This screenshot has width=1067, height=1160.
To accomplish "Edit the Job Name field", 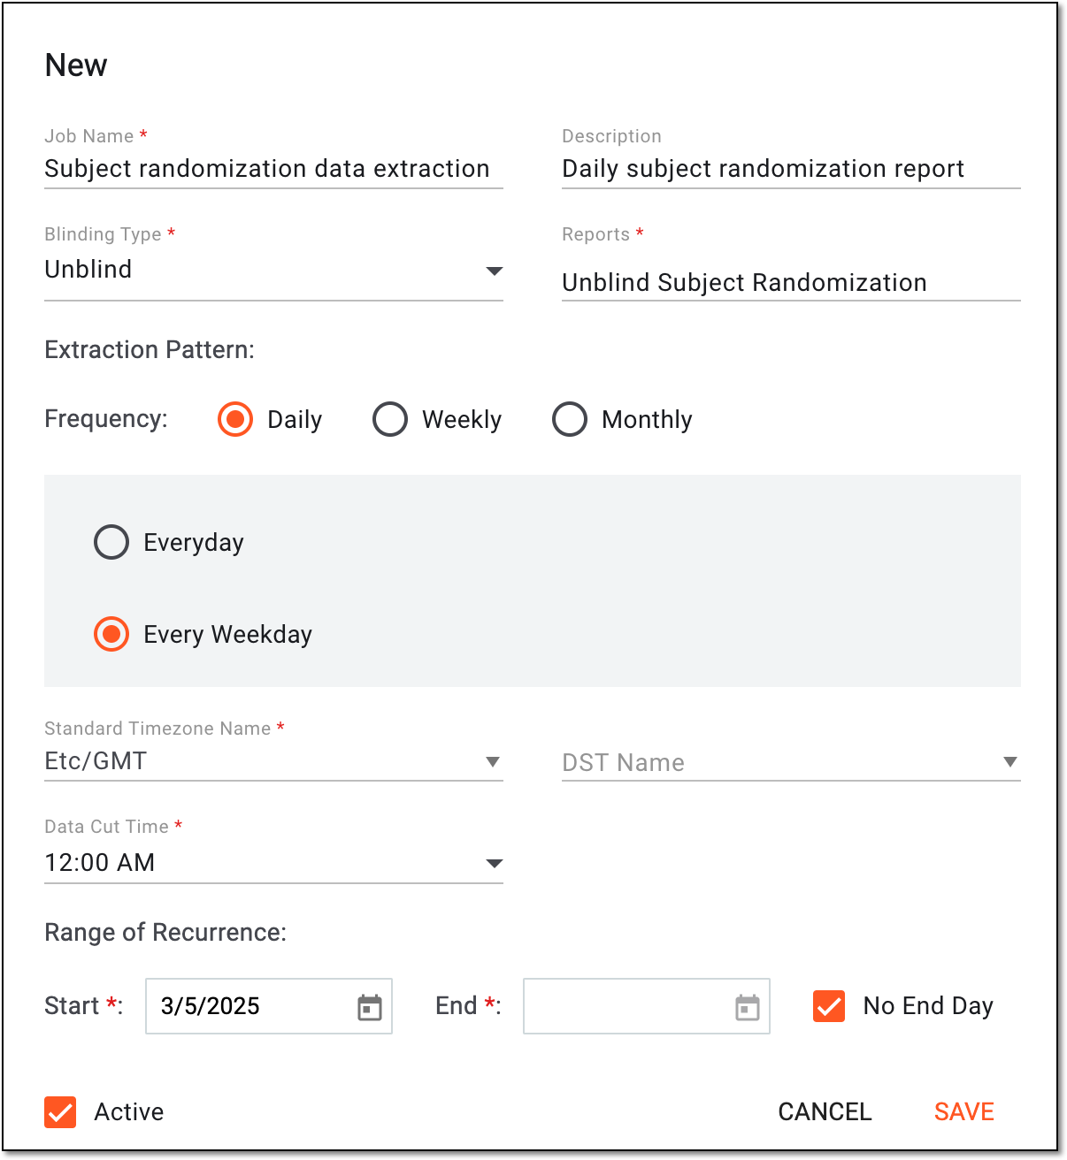I will [273, 169].
